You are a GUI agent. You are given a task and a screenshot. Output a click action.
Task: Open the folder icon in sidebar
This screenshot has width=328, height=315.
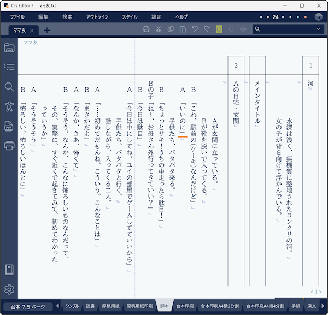9,47
